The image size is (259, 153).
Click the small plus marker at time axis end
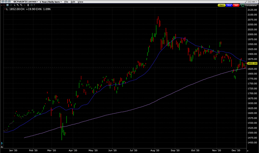247,151
